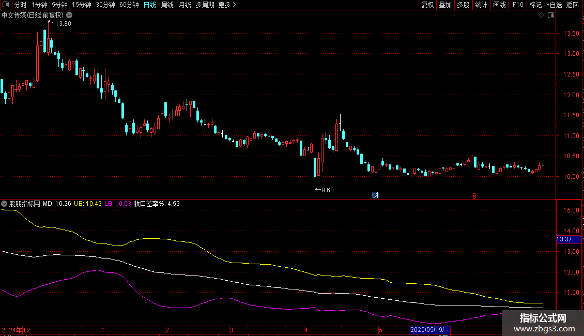584x336 pixels.
Task: Open the F10 company info
Action: (518, 5)
